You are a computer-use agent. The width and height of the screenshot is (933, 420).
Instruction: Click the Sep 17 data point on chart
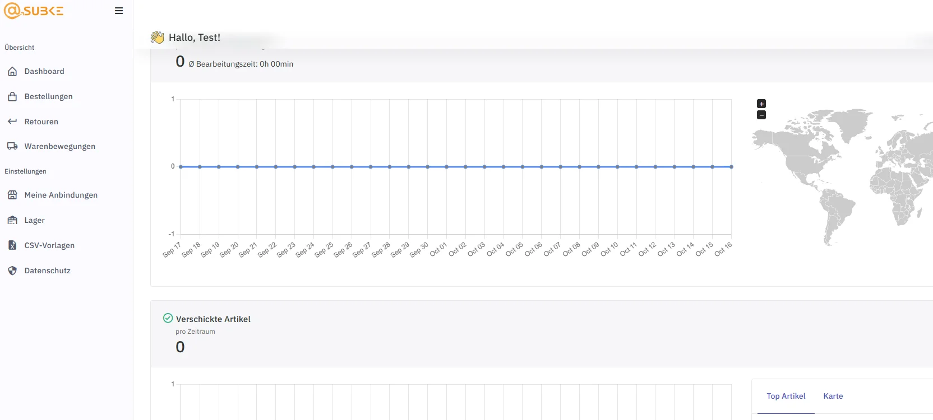pos(181,167)
